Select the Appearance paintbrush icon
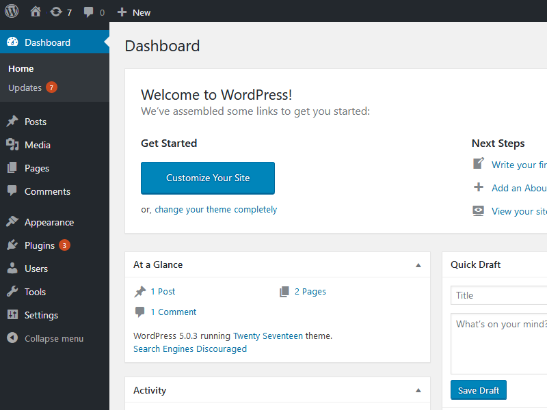The width and height of the screenshot is (547, 410). [12, 222]
